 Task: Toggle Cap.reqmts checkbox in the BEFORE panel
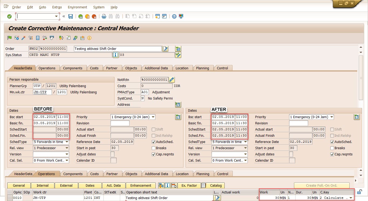point(154,154)
